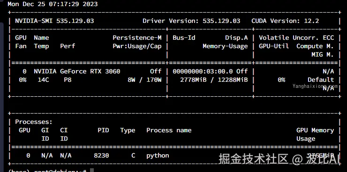Click the Pwr:Usage/Cap header
Image resolution: width=347 pixels, height=172 pixels.
pyautogui.click(x=137, y=46)
